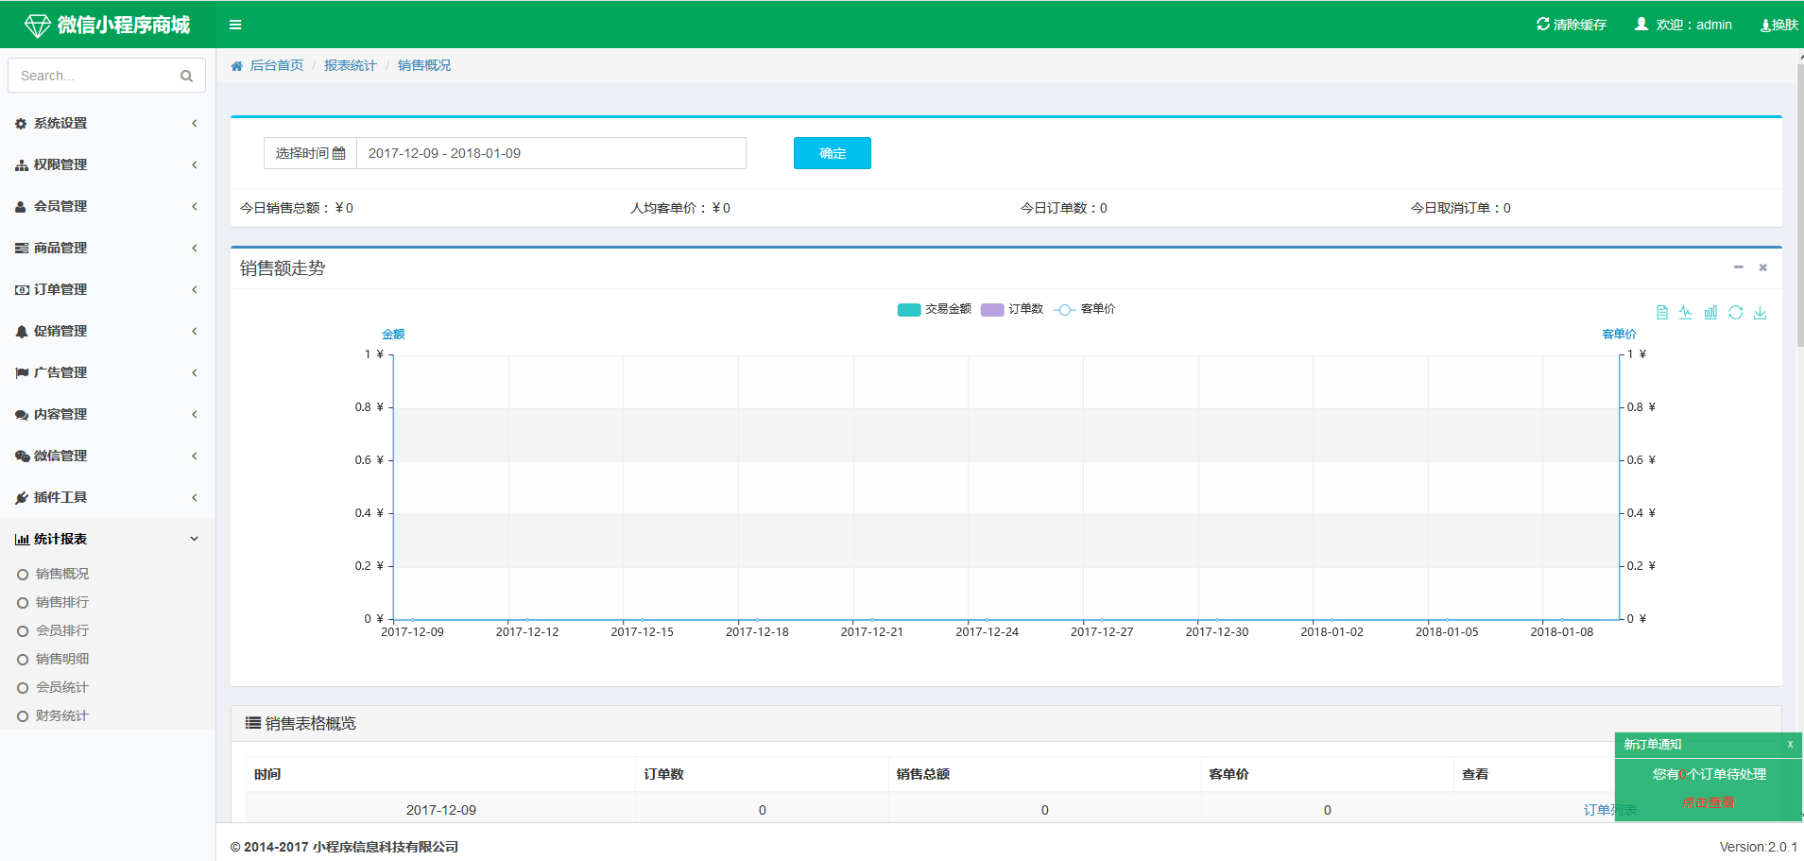This screenshot has width=1804, height=861.
Task: Expand the 商品管理 menu chevron
Action: point(195,248)
